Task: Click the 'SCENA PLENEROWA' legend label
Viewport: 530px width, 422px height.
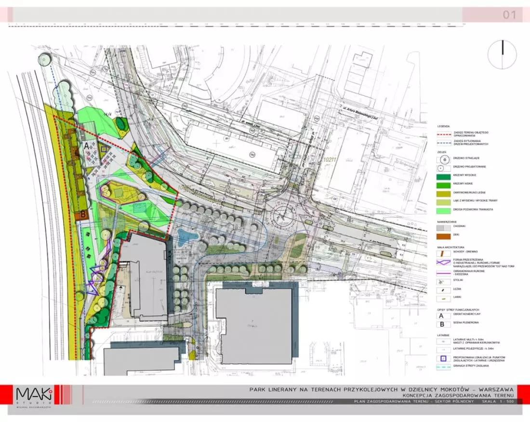Action: [466, 323]
